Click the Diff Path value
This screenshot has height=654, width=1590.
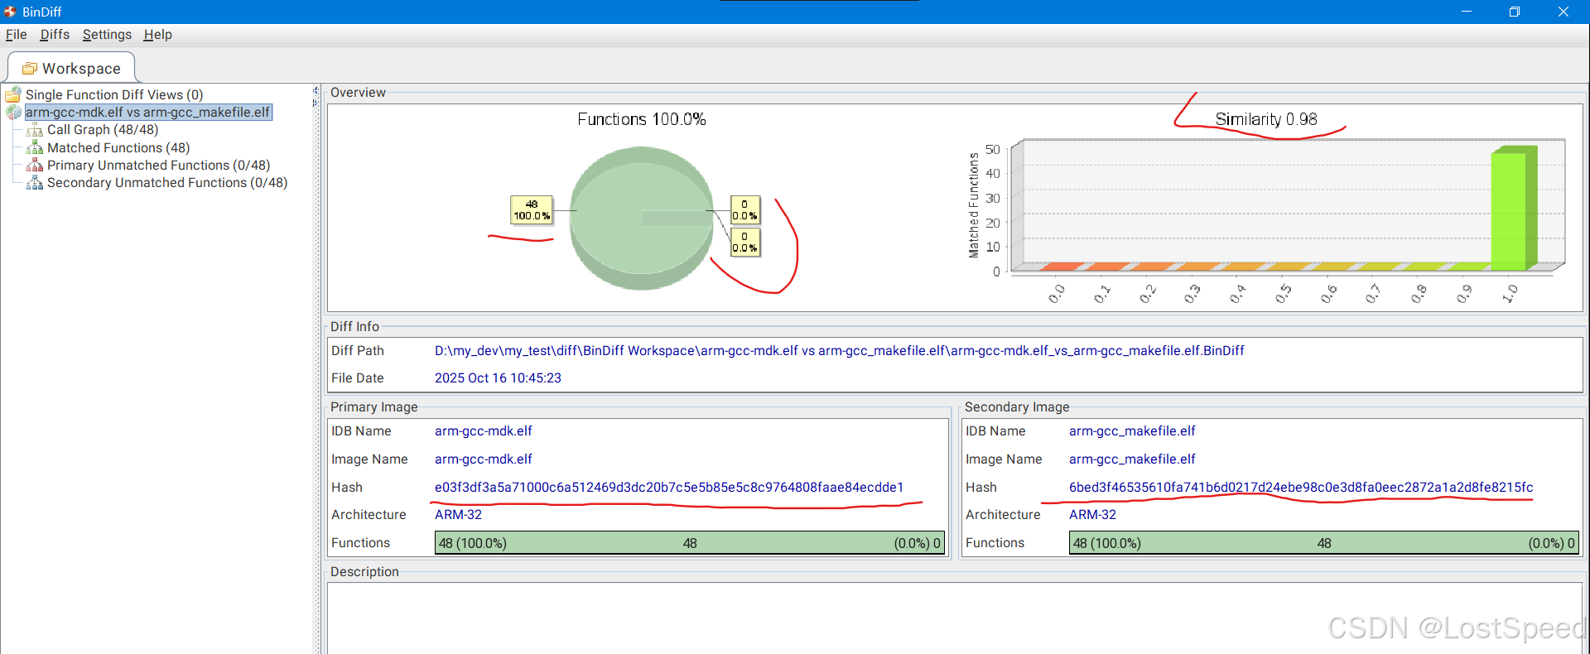tap(840, 351)
